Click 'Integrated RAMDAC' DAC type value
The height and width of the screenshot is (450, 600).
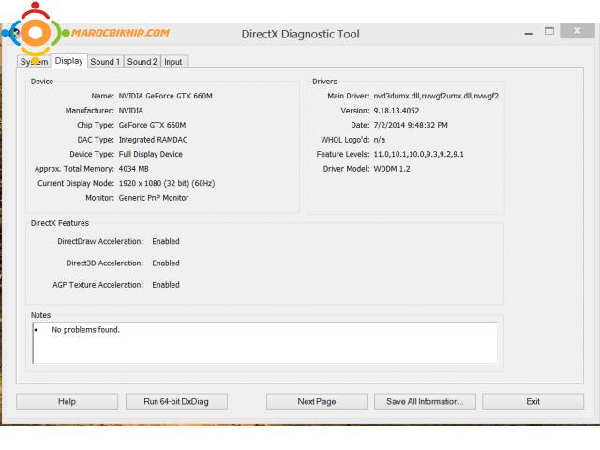click(x=153, y=140)
